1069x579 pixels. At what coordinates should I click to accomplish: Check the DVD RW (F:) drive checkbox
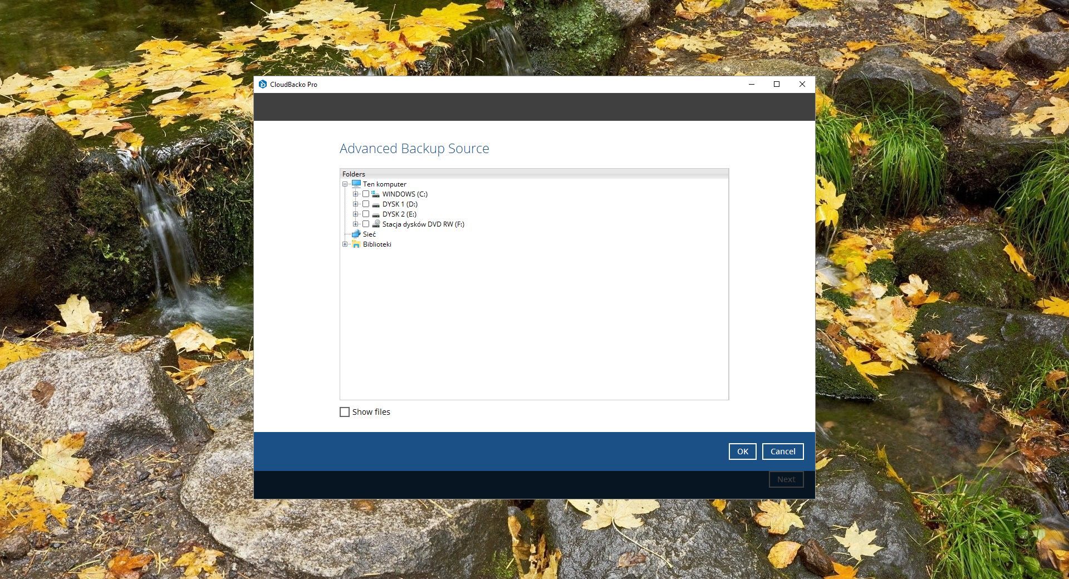366,224
